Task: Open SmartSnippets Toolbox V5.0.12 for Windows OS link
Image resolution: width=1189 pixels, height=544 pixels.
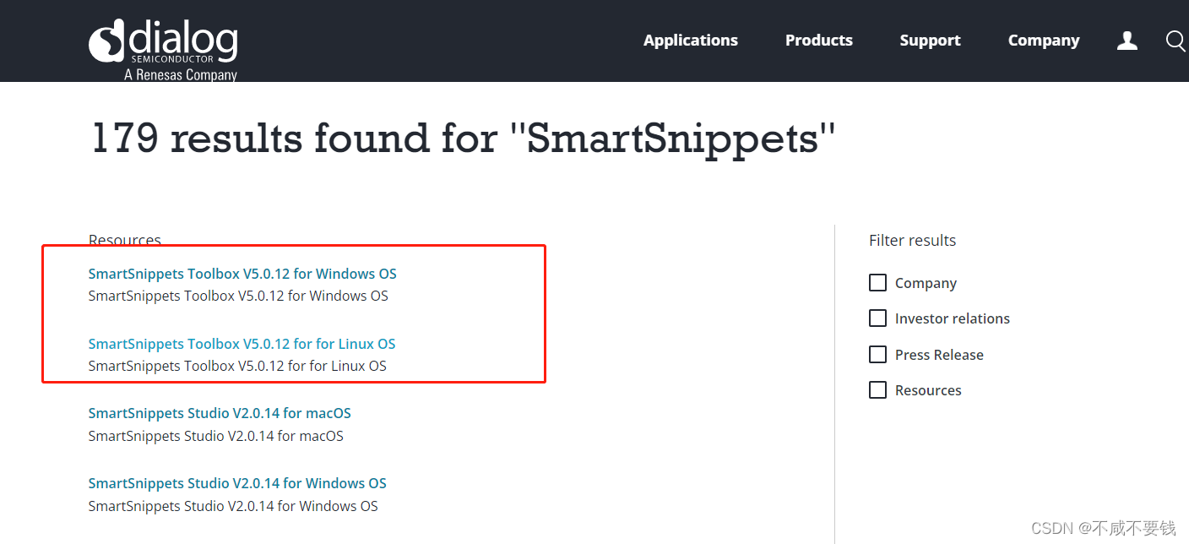Action: [x=242, y=274]
